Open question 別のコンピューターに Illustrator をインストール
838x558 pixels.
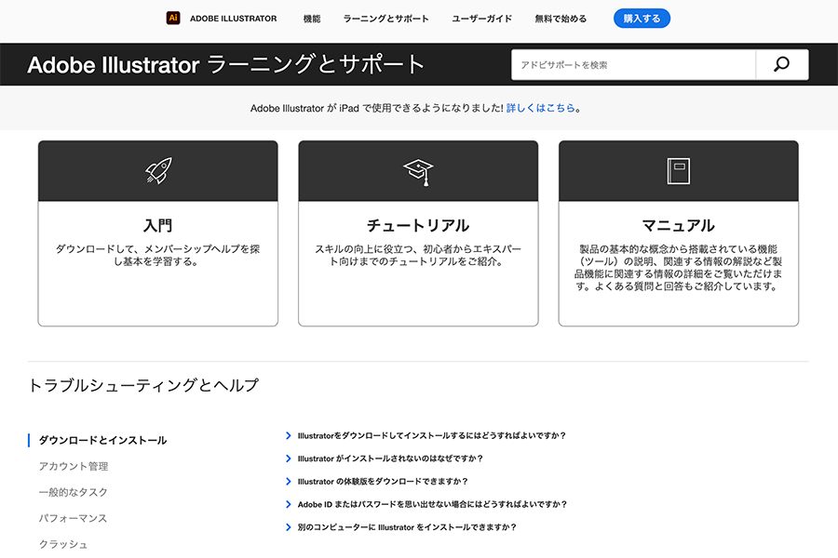[x=407, y=527]
